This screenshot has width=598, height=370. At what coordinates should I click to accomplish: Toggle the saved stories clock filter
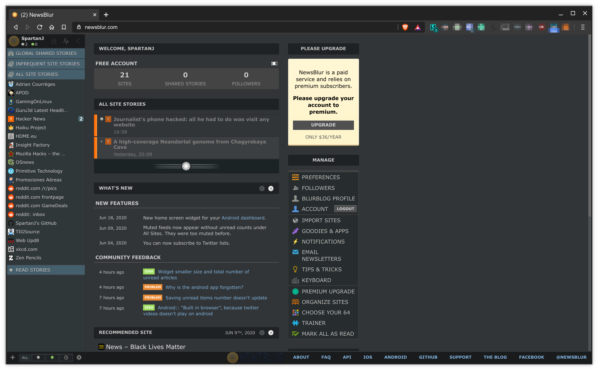tap(66, 358)
